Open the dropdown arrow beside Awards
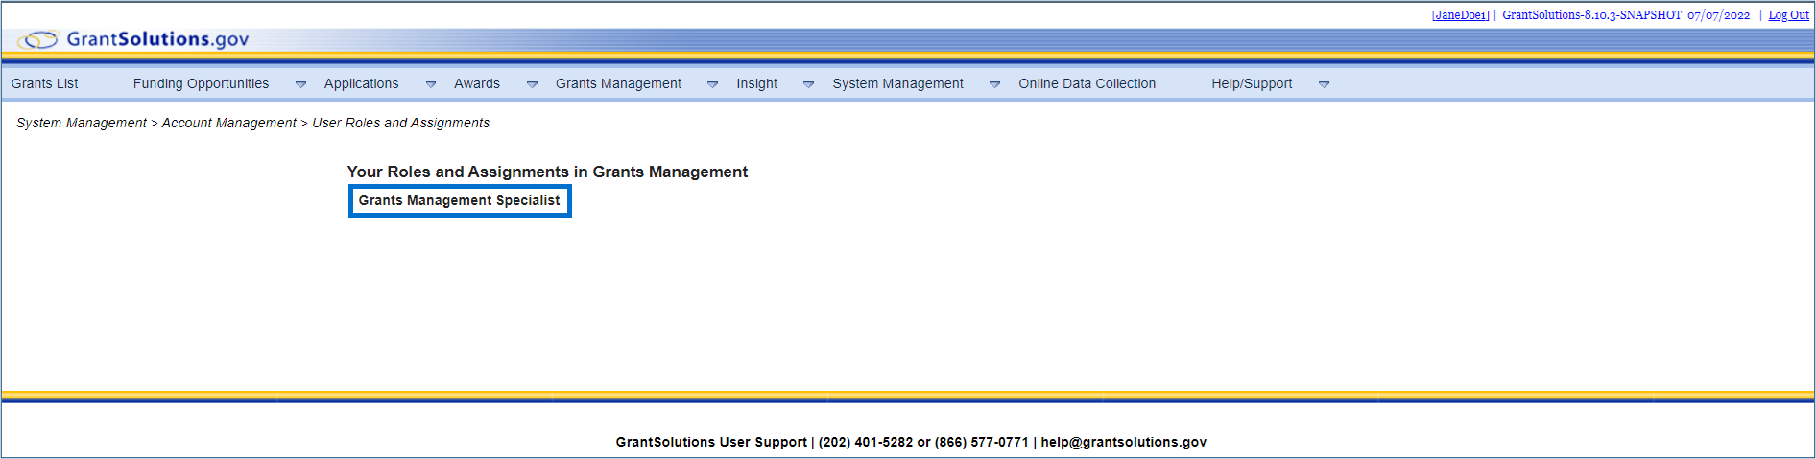The image size is (1816, 459). 532,84
